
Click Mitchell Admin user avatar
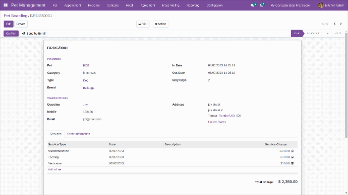[x=321, y=6]
